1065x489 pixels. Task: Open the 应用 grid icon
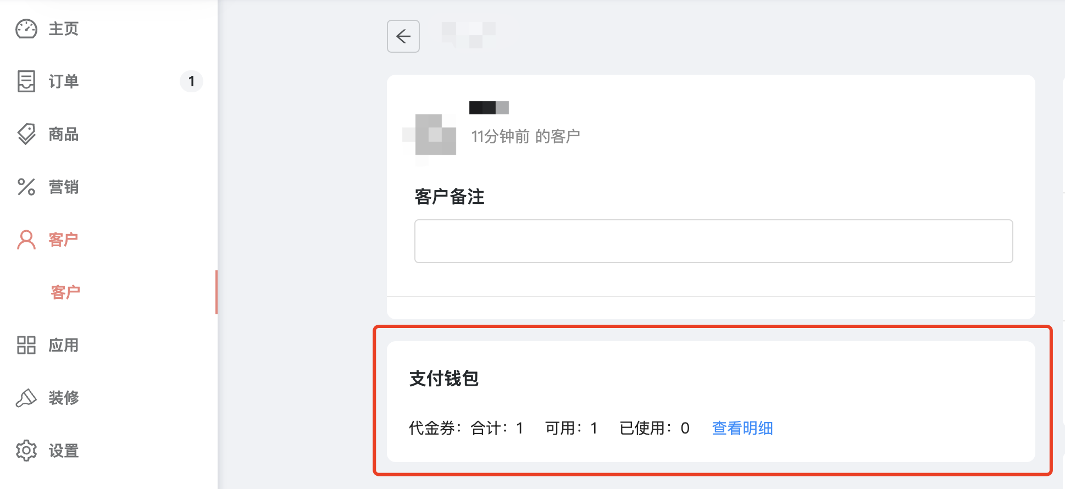[26, 345]
